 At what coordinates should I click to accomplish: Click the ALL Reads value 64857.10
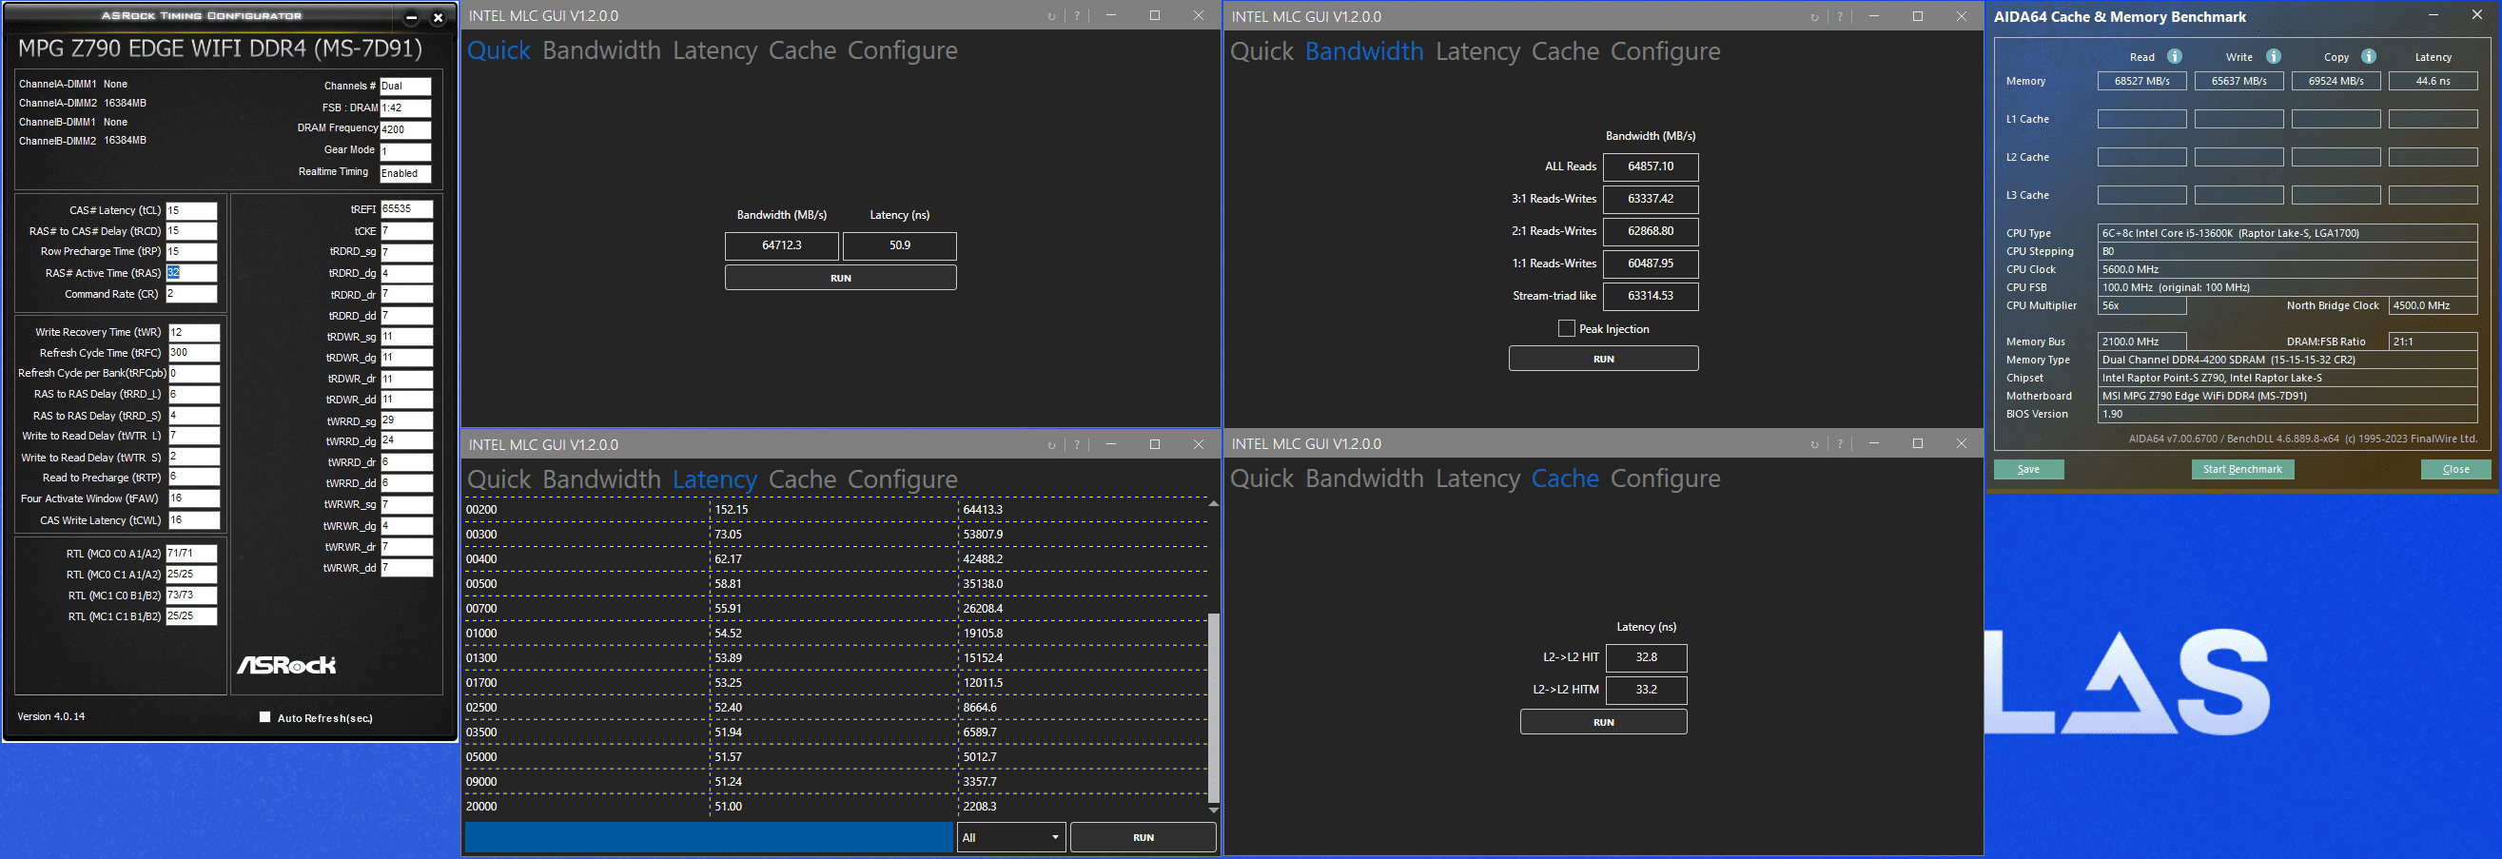[x=1651, y=167]
